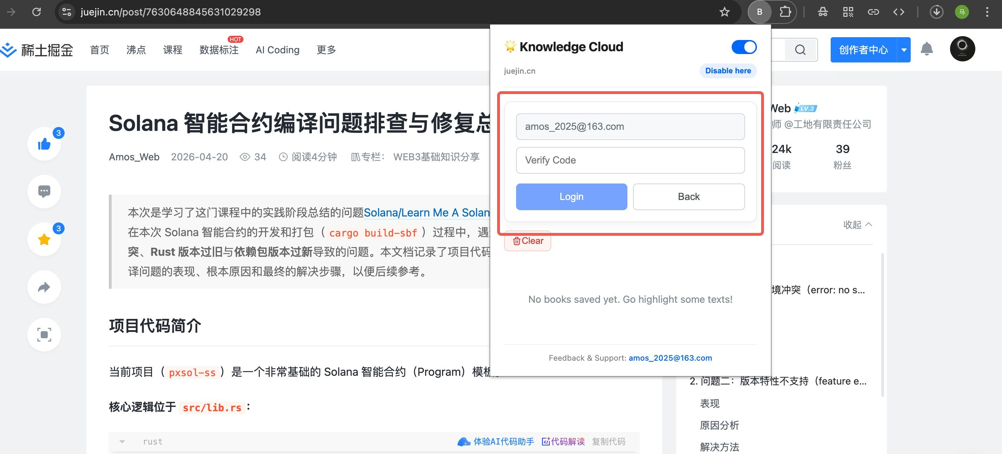Open the site info icon in address bar
This screenshot has height=454, width=1002.
[x=66, y=12]
